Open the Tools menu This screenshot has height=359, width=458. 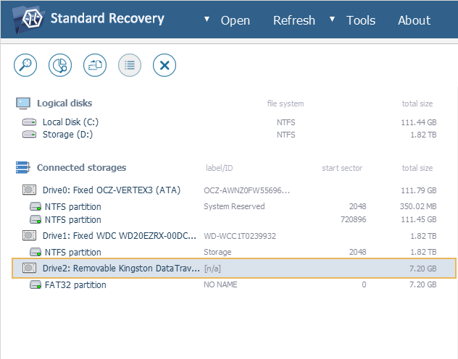point(361,20)
